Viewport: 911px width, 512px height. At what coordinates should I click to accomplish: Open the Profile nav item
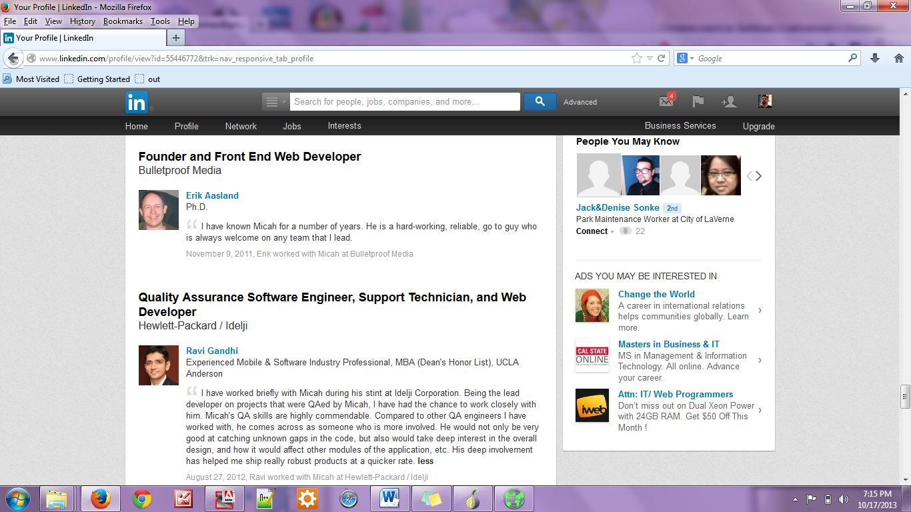tap(187, 126)
